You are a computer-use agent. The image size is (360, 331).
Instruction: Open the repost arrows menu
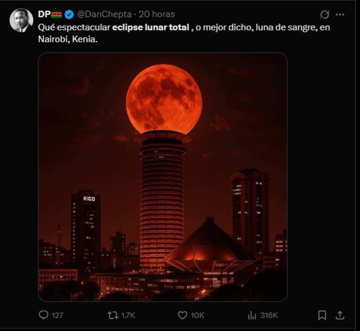pos(113,315)
